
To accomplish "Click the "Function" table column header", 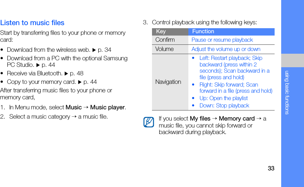I will tap(203, 32).
